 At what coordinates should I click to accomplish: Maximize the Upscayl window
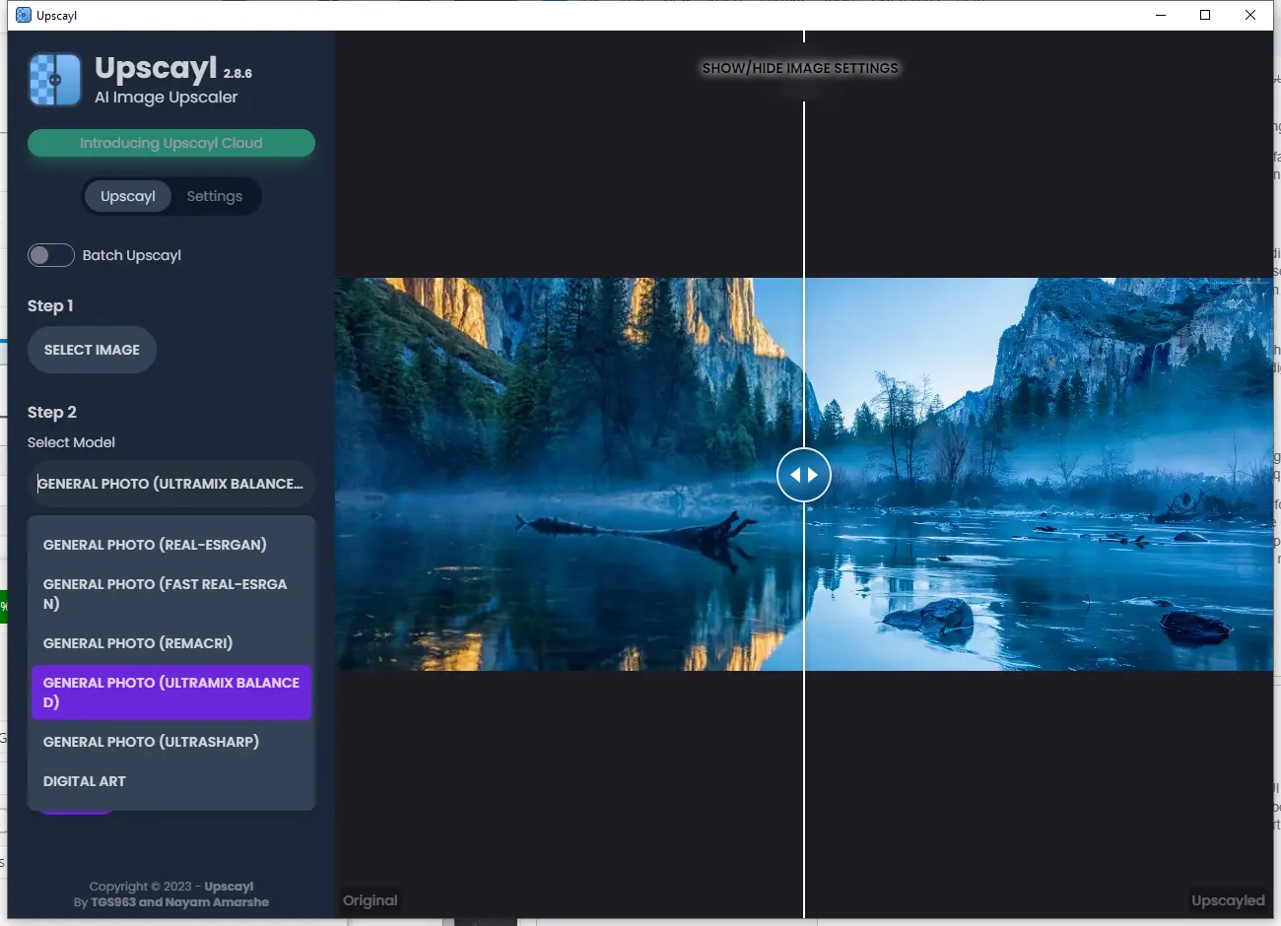(1204, 15)
